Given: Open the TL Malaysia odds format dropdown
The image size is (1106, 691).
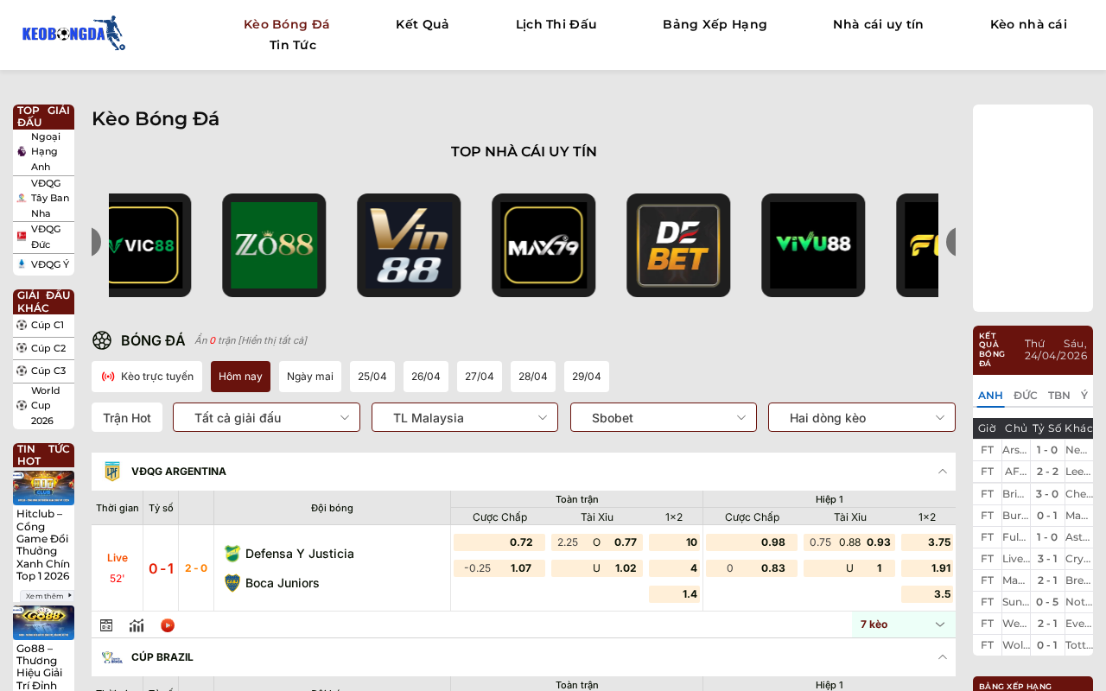Looking at the screenshot, I should point(465,417).
